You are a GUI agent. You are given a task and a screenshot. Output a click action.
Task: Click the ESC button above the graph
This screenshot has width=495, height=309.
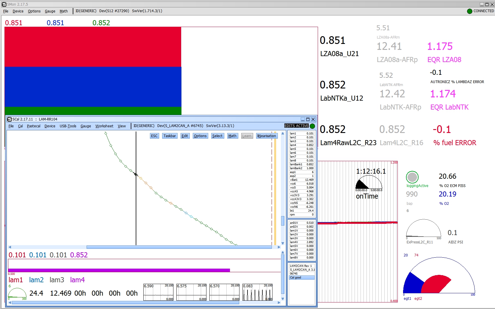click(x=154, y=136)
